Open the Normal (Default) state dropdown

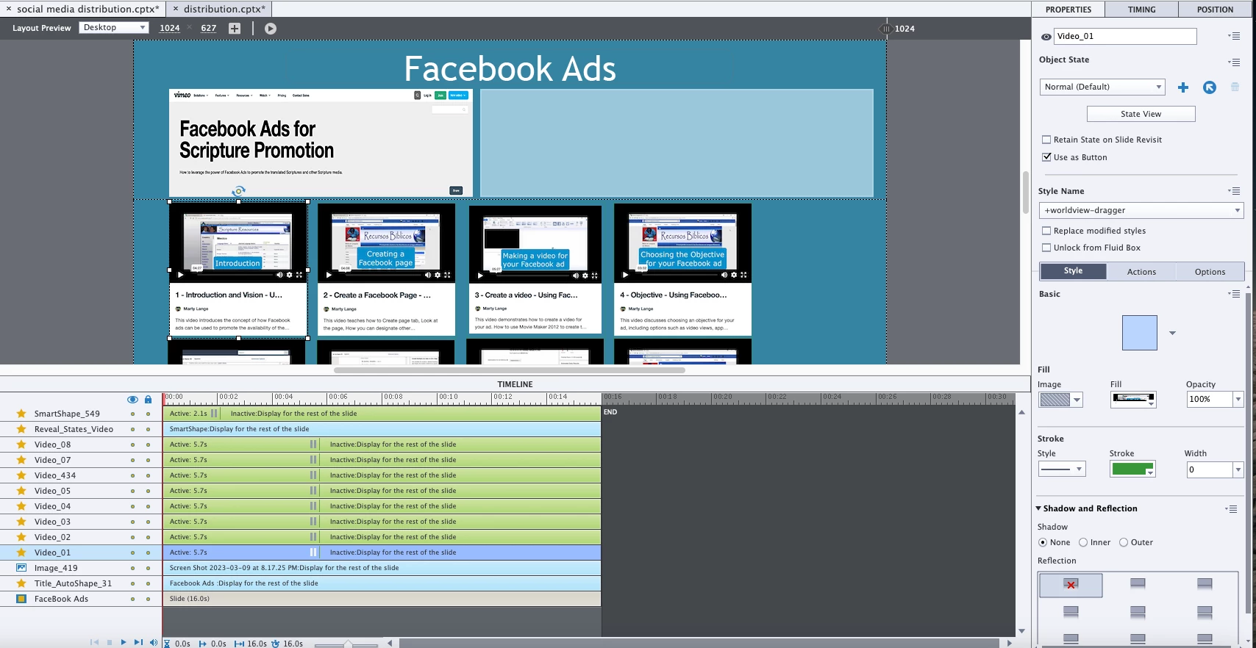[1102, 87]
